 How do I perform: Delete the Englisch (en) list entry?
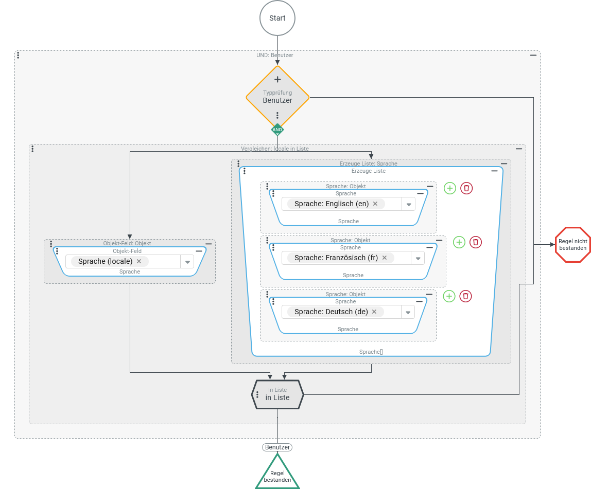tap(466, 188)
